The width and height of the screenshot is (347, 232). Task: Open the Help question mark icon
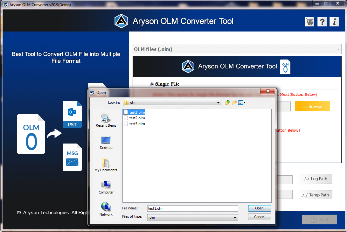coord(322,22)
